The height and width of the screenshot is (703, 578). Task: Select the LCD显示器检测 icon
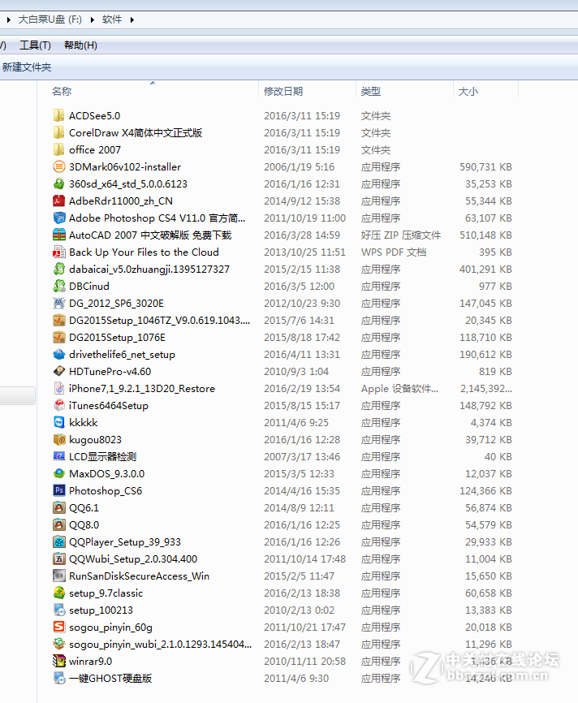coord(58,456)
